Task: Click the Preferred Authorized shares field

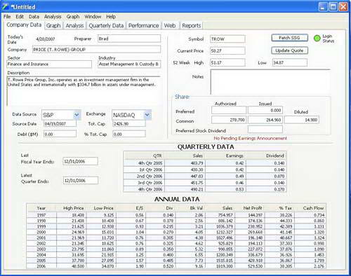Action: click(x=229, y=110)
